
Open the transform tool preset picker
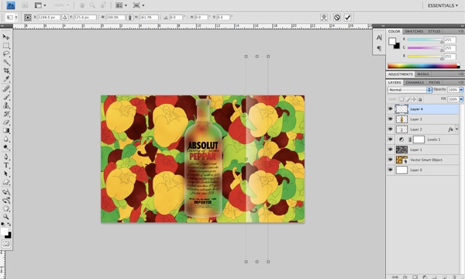point(12,18)
